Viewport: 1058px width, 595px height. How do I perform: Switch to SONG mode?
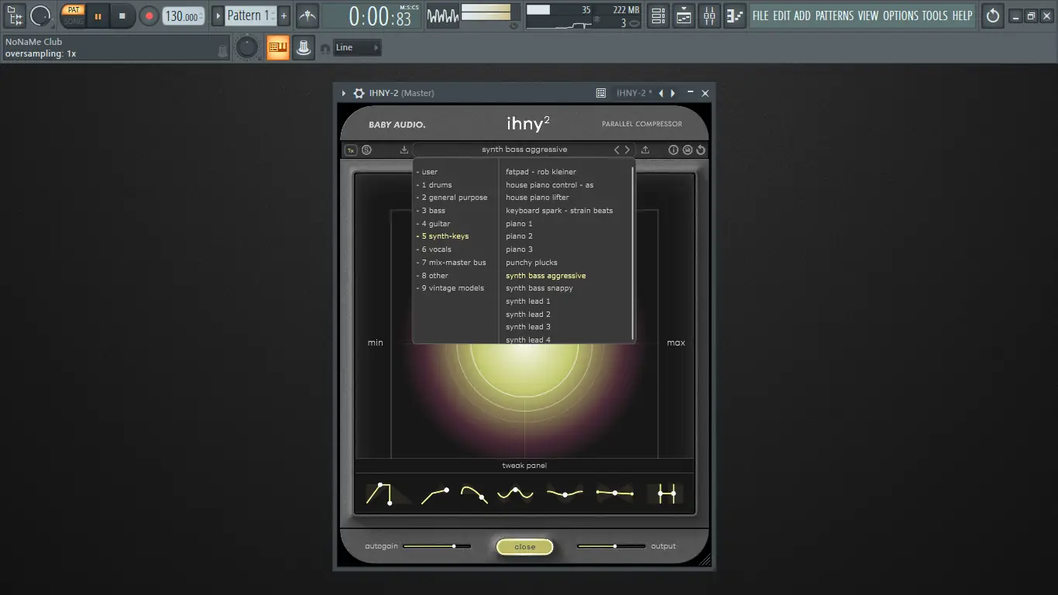pyautogui.click(x=74, y=21)
